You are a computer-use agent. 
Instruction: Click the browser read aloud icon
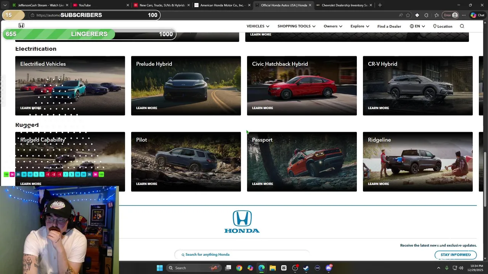pyautogui.click(x=401, y=15)
